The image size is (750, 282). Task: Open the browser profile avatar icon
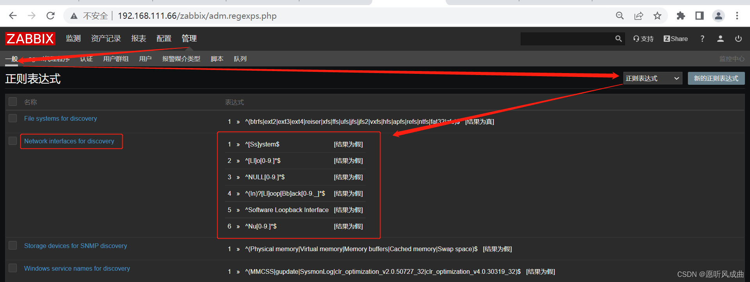tap(718, 16)
